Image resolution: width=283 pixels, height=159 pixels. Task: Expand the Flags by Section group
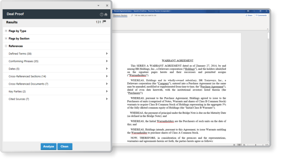[6, 38]
